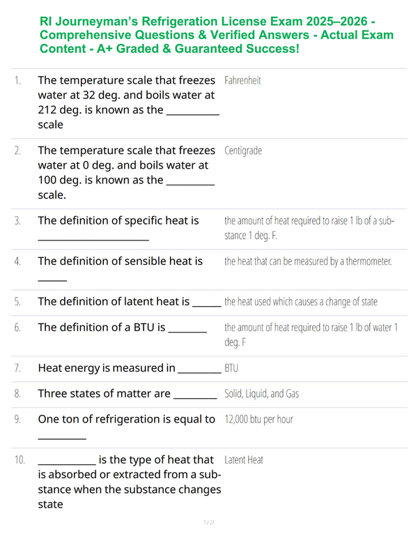Select answer about 1 lb of water 1 deg. F
The width and height of the screenshot is (418, 541).
311,335
